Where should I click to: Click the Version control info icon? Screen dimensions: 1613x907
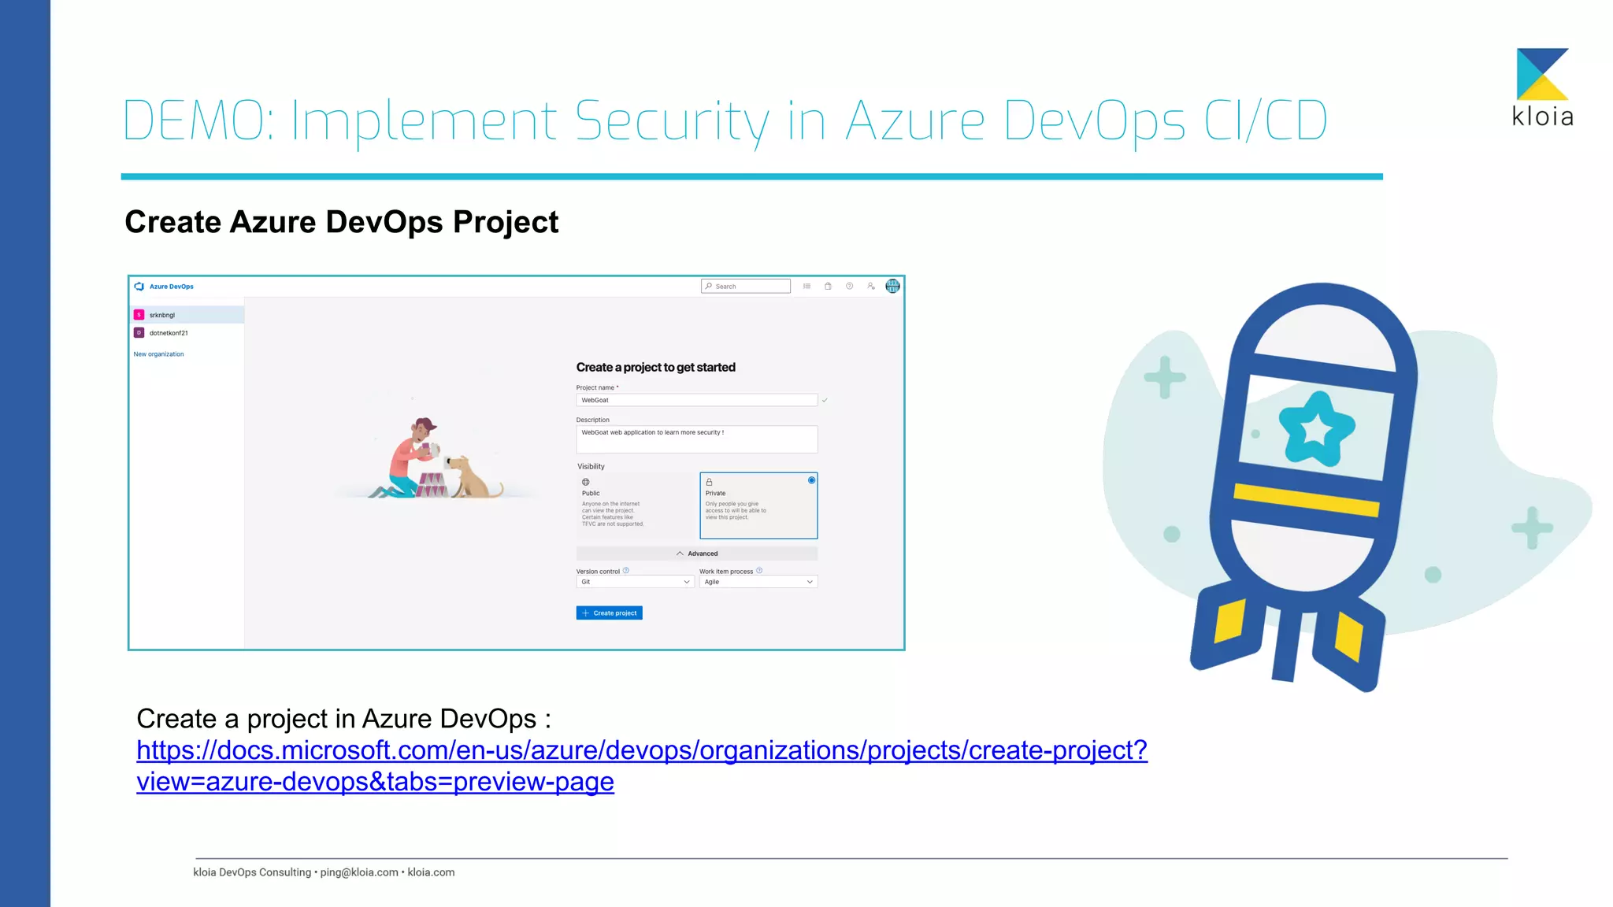626,571
